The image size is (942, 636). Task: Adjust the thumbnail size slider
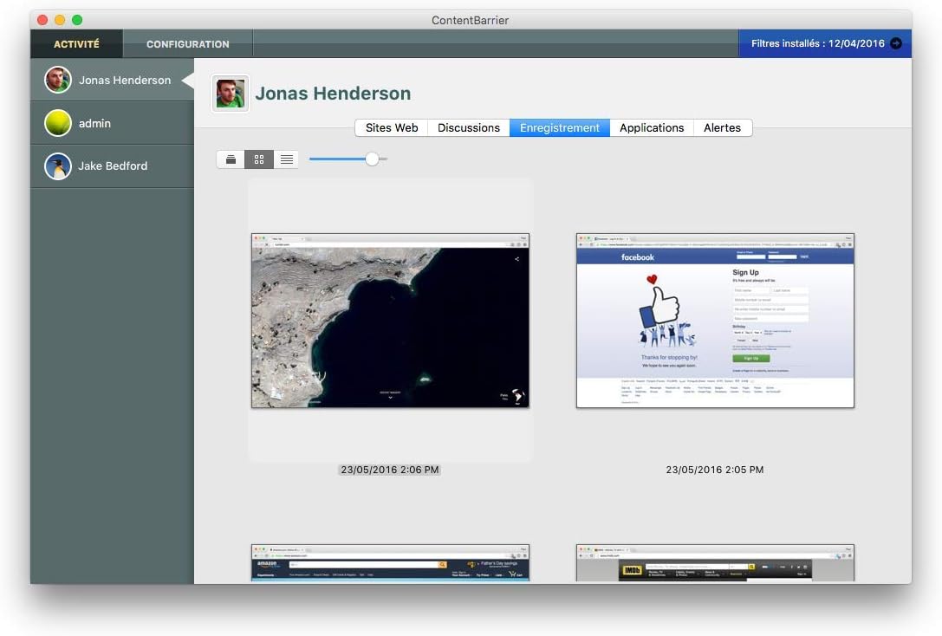[372, 159]
